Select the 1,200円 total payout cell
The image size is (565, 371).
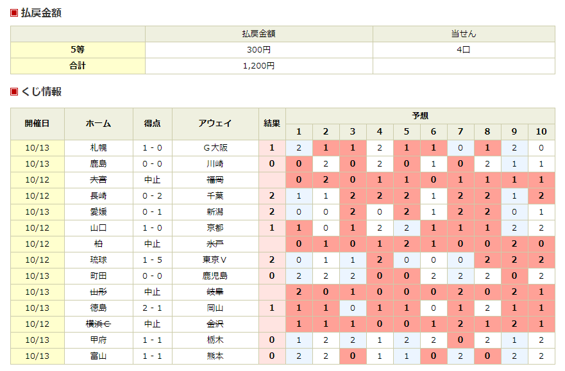pos(258,66)
